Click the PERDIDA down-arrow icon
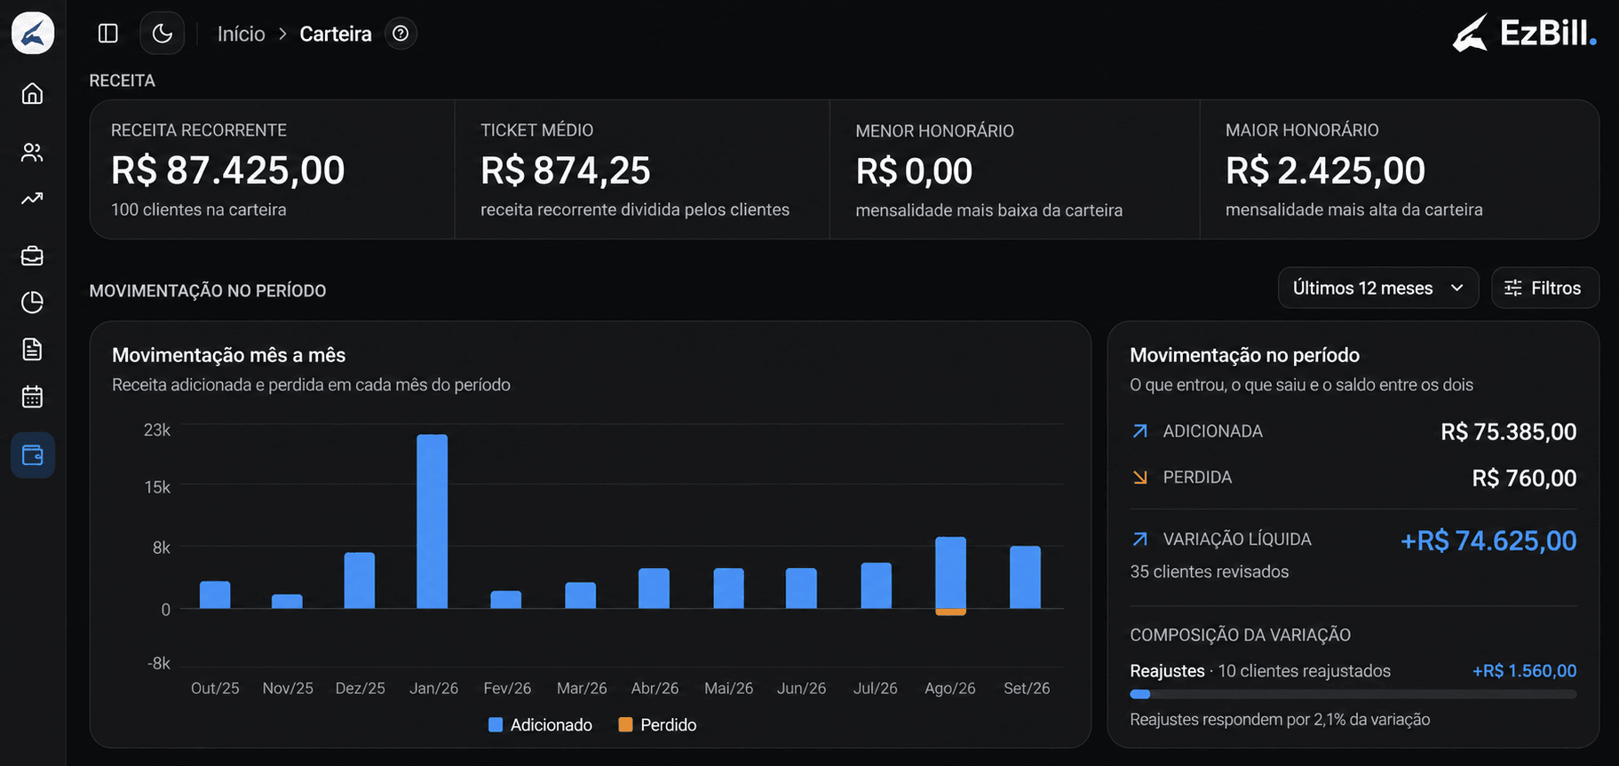 pos(1140,478)
